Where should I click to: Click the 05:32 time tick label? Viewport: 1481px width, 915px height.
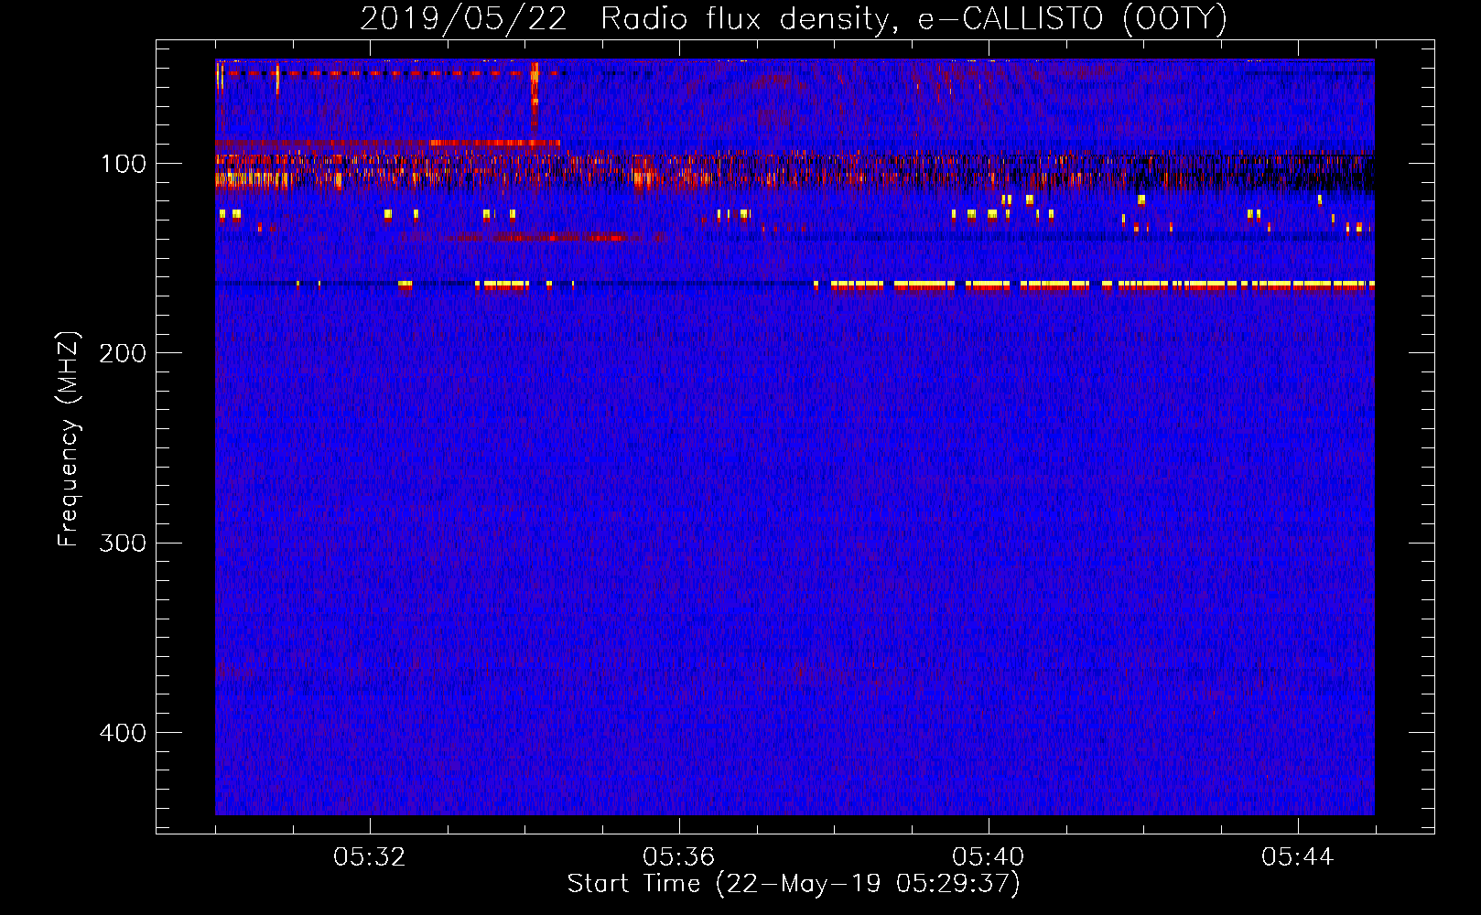[x=370, y=857]
